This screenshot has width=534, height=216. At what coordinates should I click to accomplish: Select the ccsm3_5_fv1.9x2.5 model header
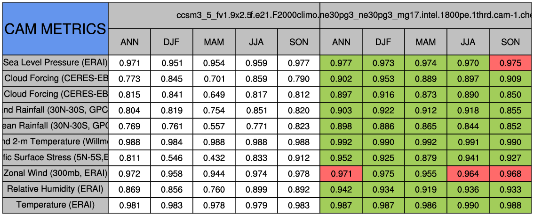[x=214, y=15]
